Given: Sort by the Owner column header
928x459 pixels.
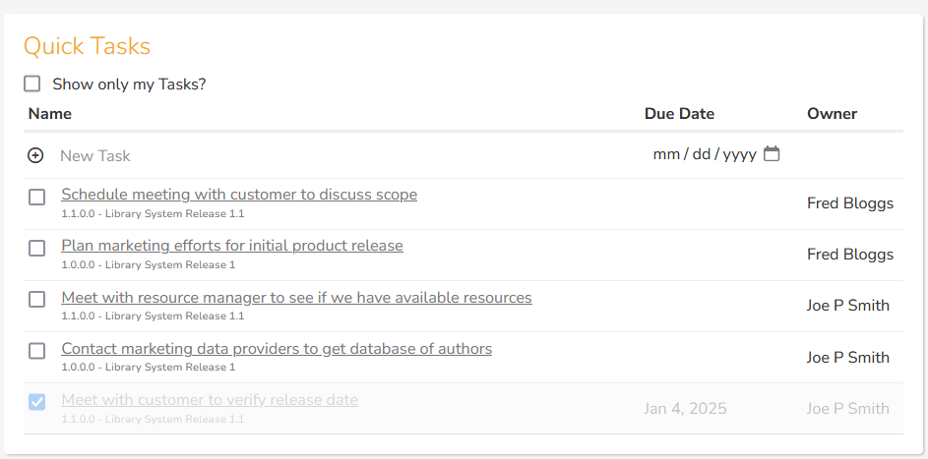Looking at the screenshot, I should click(832, 114).
